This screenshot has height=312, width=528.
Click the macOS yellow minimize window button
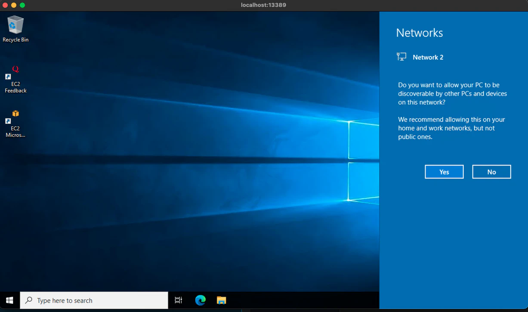pos(14,5)
